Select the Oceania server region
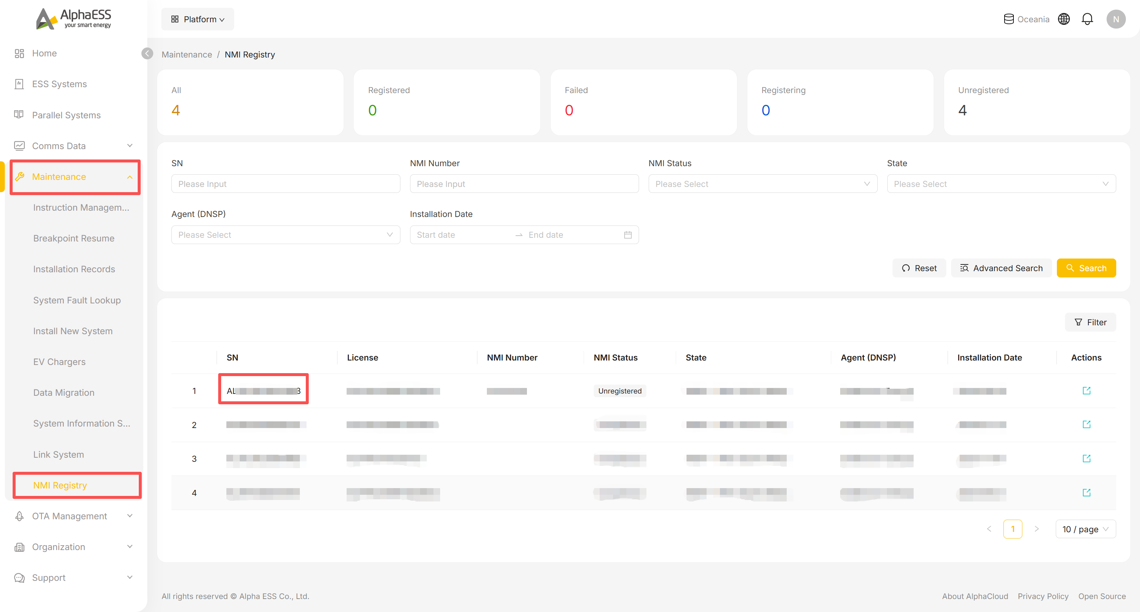Viewport: 1140px width, 612px height. click(1026, 19)
